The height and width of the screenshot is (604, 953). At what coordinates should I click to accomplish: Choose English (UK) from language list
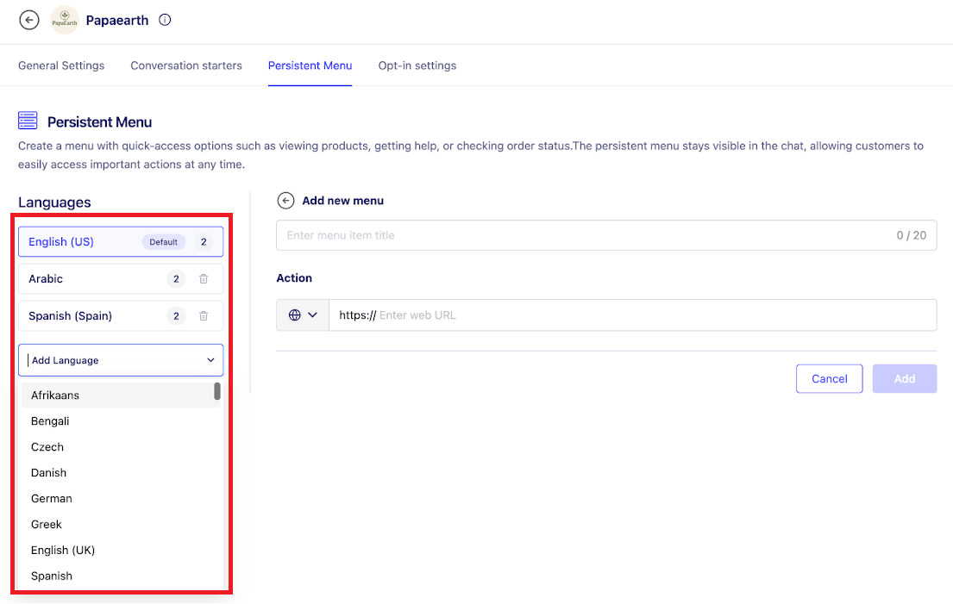121,551
